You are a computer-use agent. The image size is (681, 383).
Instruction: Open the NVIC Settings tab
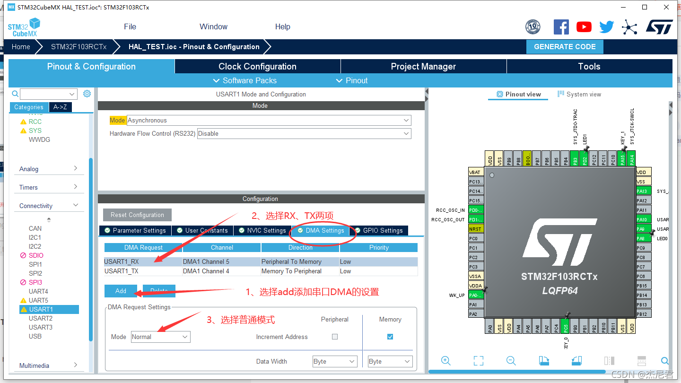[262, 230]
